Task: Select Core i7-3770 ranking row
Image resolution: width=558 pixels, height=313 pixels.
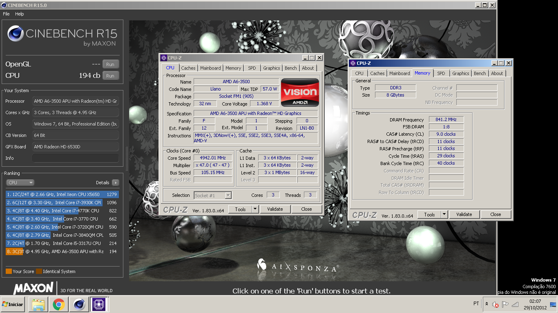Action: click(x=62, y=219)
